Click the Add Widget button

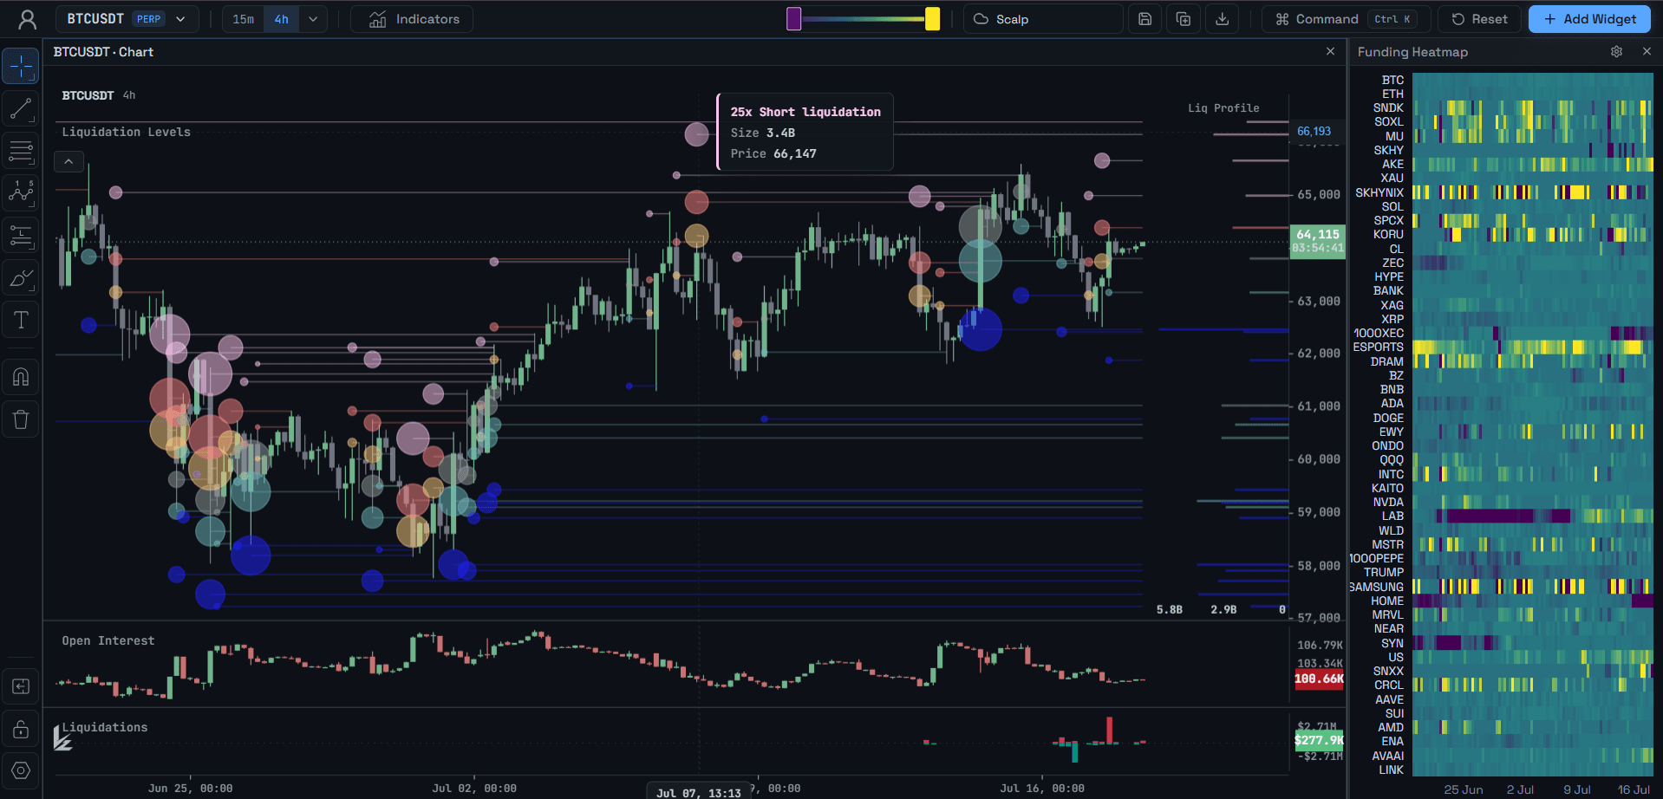[1589, 19]
